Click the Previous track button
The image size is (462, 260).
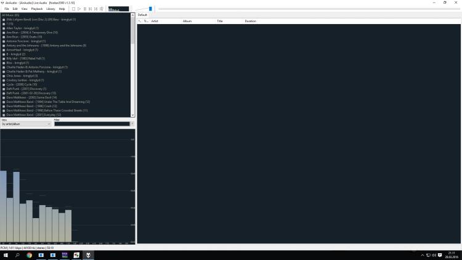tap(91, 9)
